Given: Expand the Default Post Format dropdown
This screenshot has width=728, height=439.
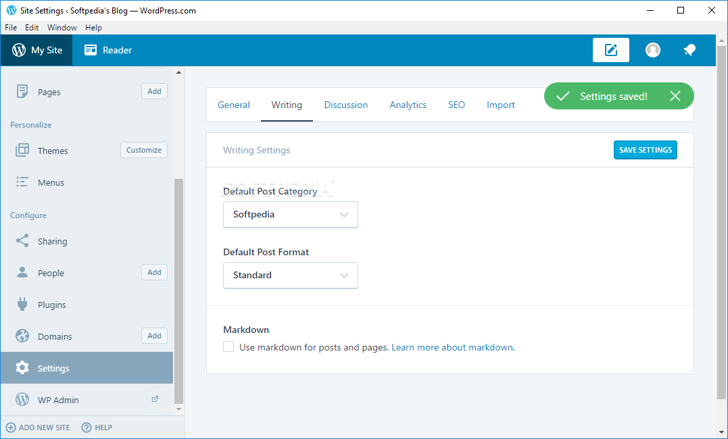Looking at the screenshot, I should [x=290, y=276].
